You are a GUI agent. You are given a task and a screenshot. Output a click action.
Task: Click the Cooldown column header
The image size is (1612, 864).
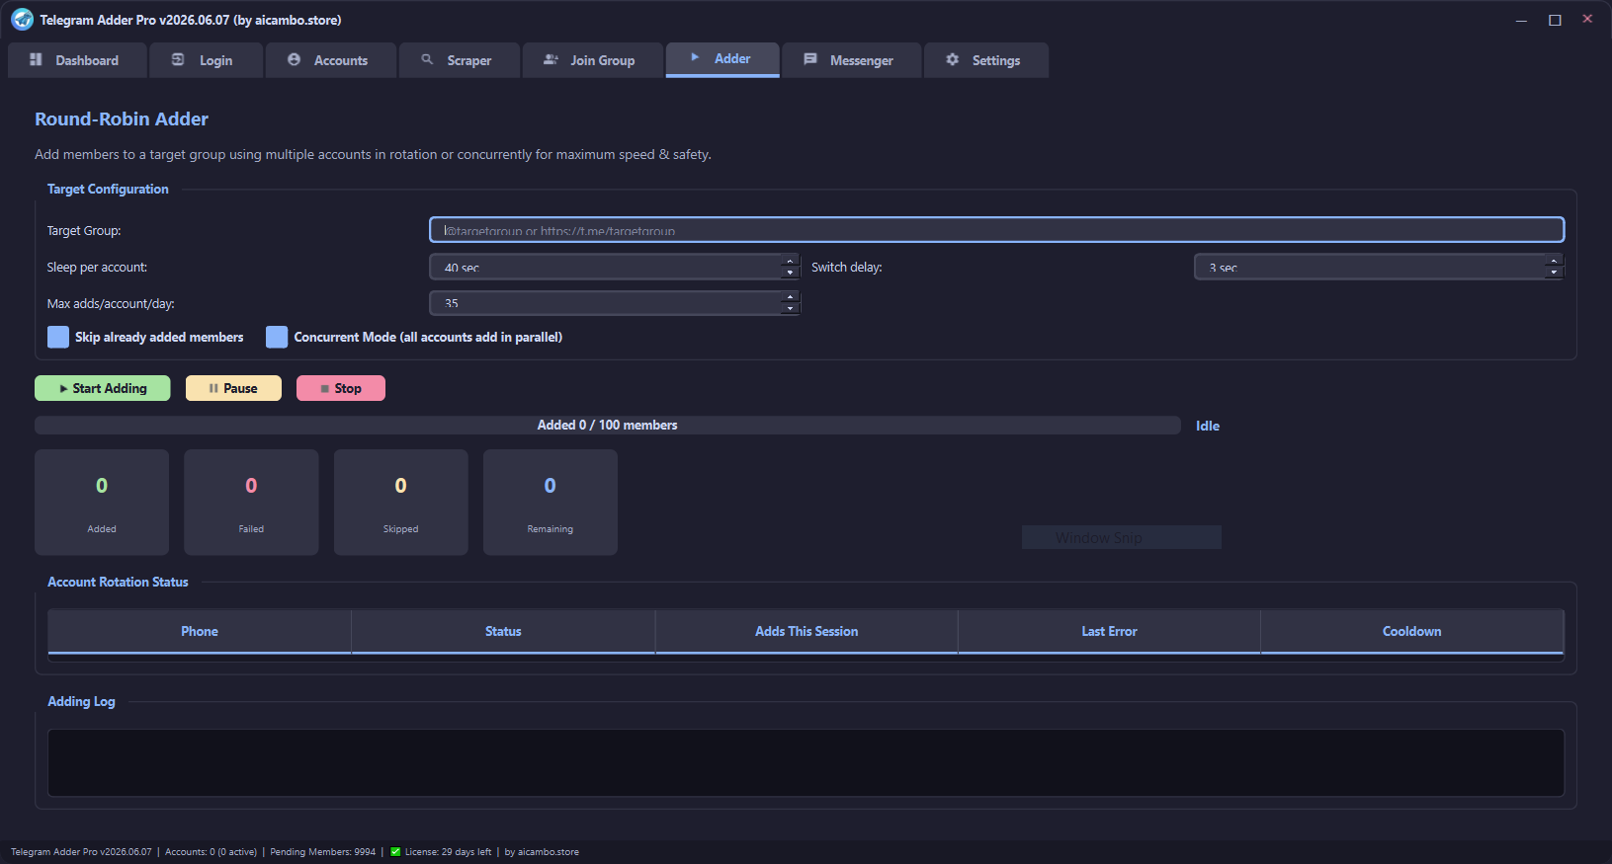pos(1411,631)
